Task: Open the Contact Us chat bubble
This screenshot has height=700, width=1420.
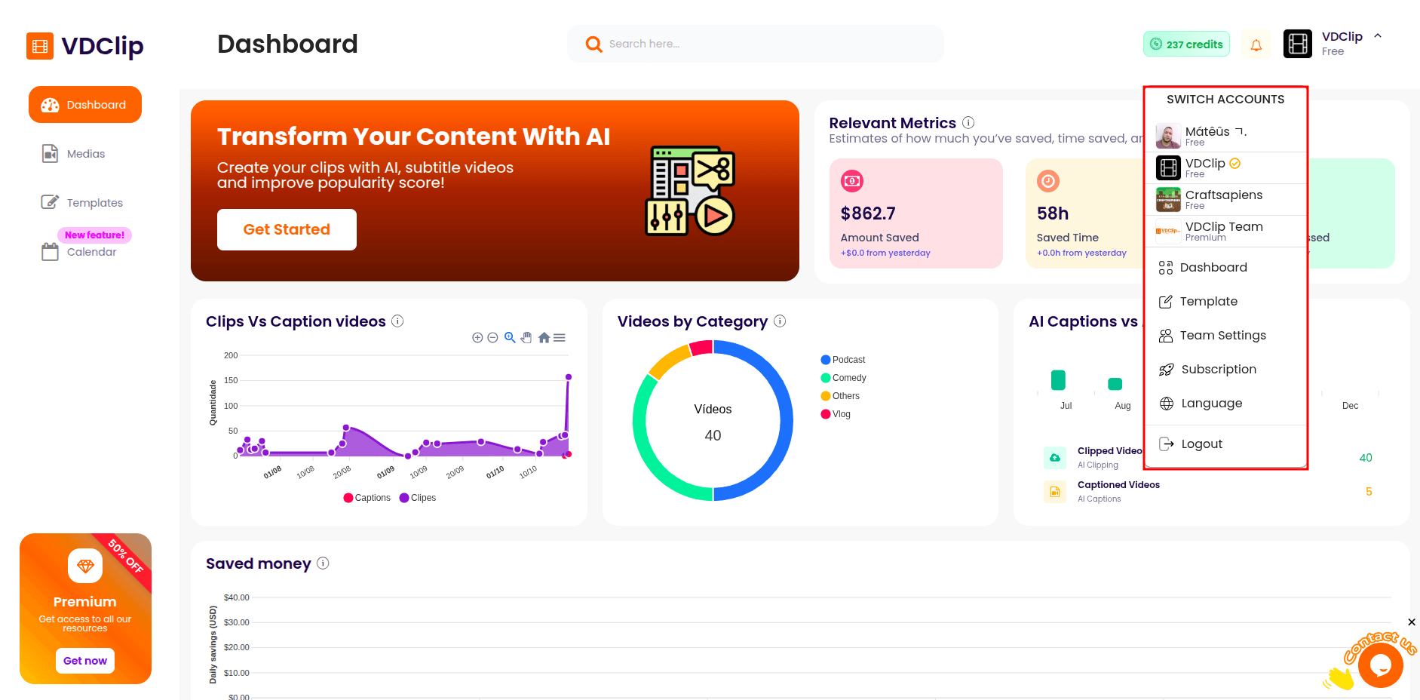Action: pyautogui.click(x=1380, y=665)
